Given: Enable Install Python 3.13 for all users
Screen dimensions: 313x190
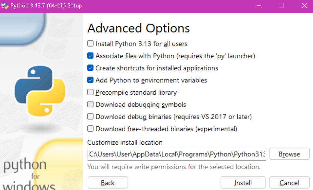Looking at the screenshot, I should click(x=90, y=43).
